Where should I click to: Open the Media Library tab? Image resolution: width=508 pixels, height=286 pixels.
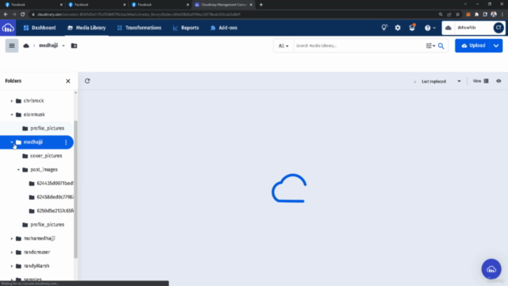pyautogui.click(x=87, y=28)
